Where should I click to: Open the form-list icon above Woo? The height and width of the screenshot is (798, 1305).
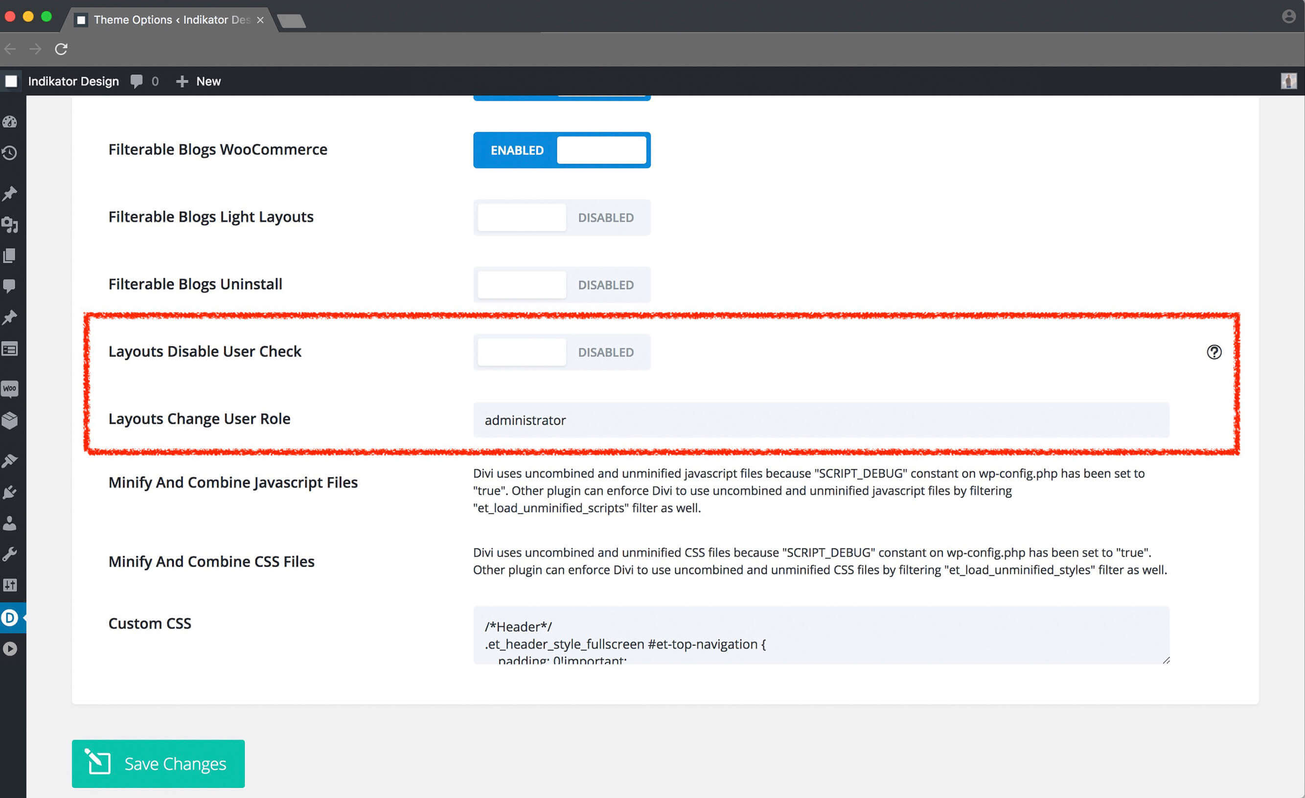(x=9, y=349)
